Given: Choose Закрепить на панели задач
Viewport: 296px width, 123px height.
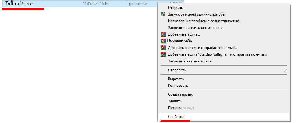Looking at the screenshot, I should tap(191, 61).
